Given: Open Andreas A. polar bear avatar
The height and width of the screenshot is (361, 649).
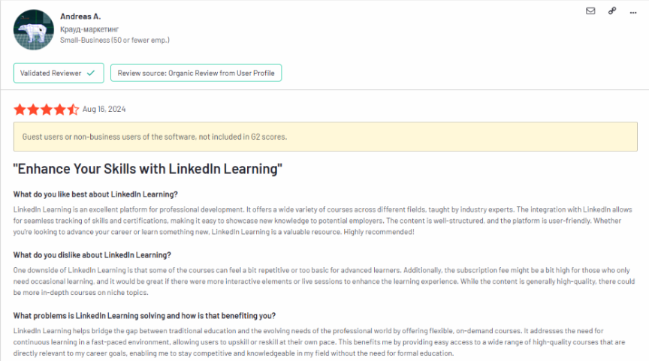Looking at the screenshot, I should coord(34,30).
